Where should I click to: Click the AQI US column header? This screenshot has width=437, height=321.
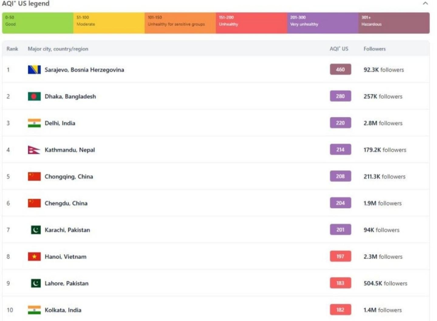click(339, 49)
